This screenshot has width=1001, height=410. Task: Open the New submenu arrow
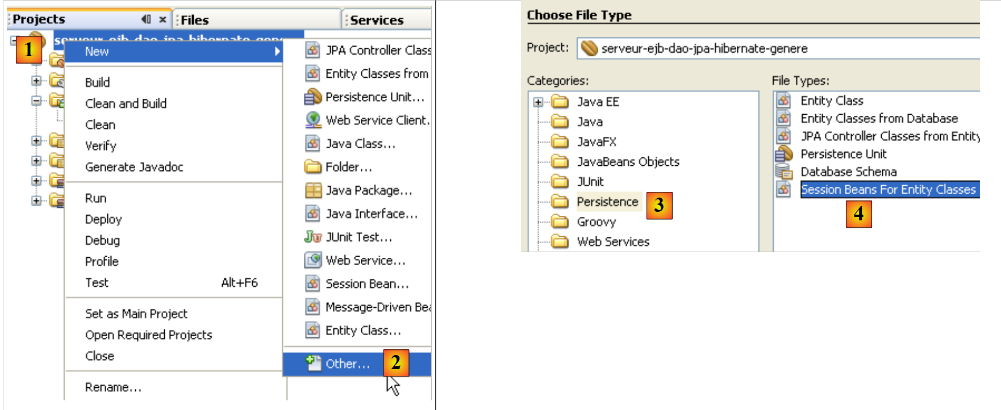coord(277,52)
